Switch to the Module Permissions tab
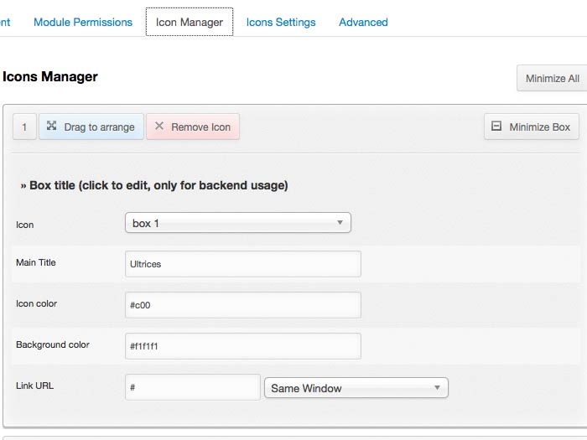Screen dimensions: 587x440 (x=83, y=23)
